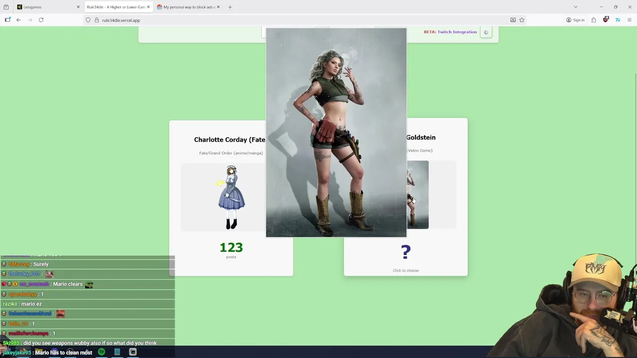Image resolution: width=637 pixels, height=358 pixels.
Task: Click the BETA: Twitch Integration link
Action: 450,32
